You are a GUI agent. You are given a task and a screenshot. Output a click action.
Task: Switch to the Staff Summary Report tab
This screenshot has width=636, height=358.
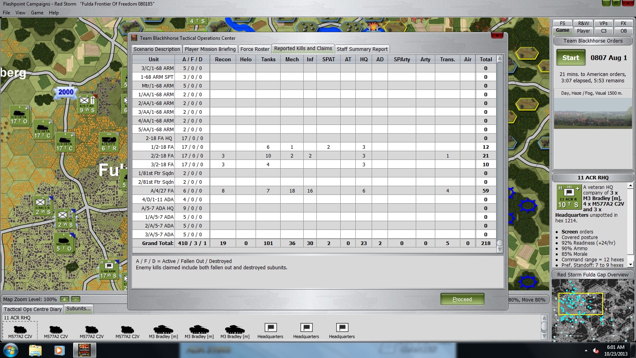pos(362,49)
